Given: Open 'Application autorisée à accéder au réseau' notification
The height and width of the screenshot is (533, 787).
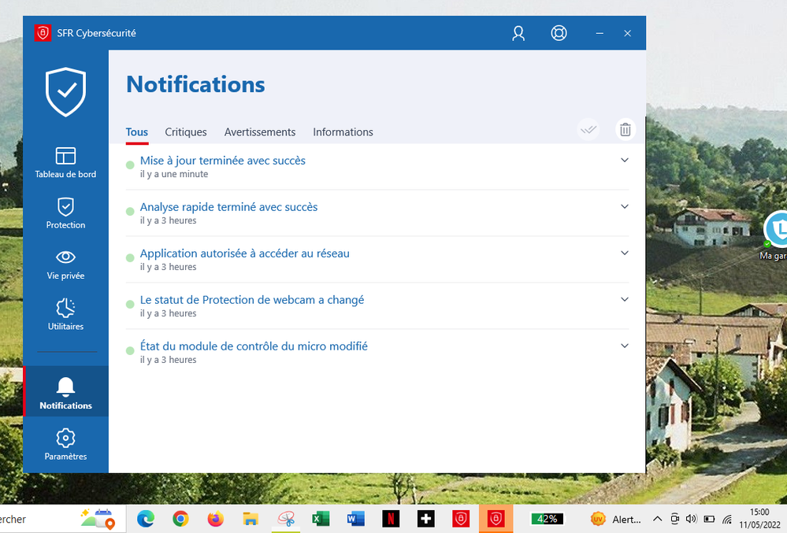Looking at the screenshot, I should (245, 254).
